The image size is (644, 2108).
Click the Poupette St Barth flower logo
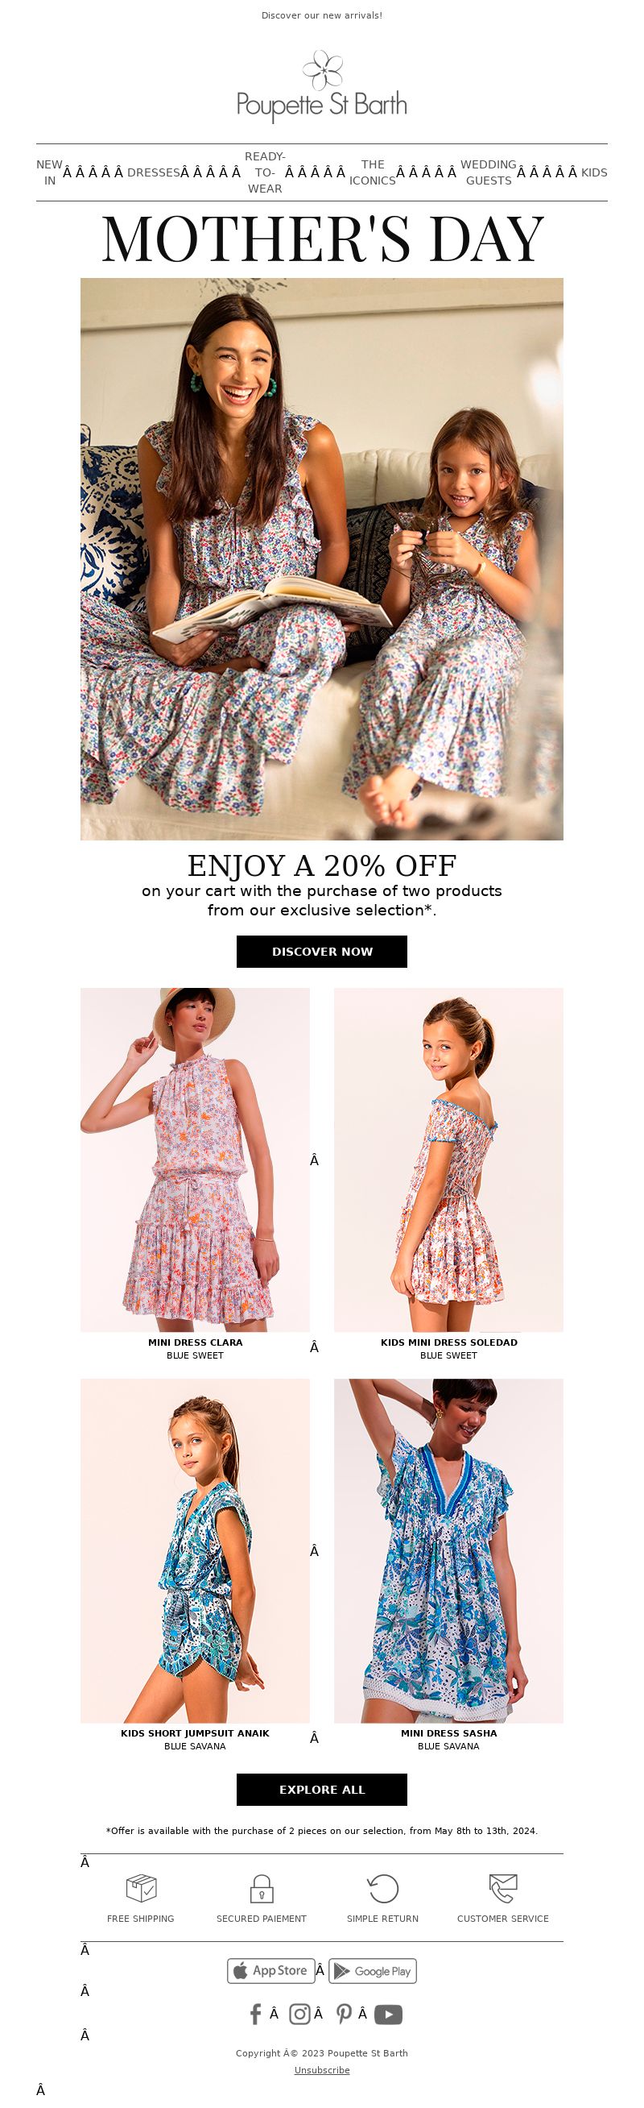pos(322,69)
